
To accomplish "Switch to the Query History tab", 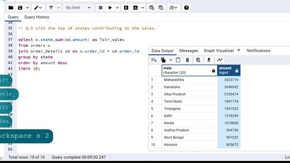I will pyautogui.click(x=37, y=17).
